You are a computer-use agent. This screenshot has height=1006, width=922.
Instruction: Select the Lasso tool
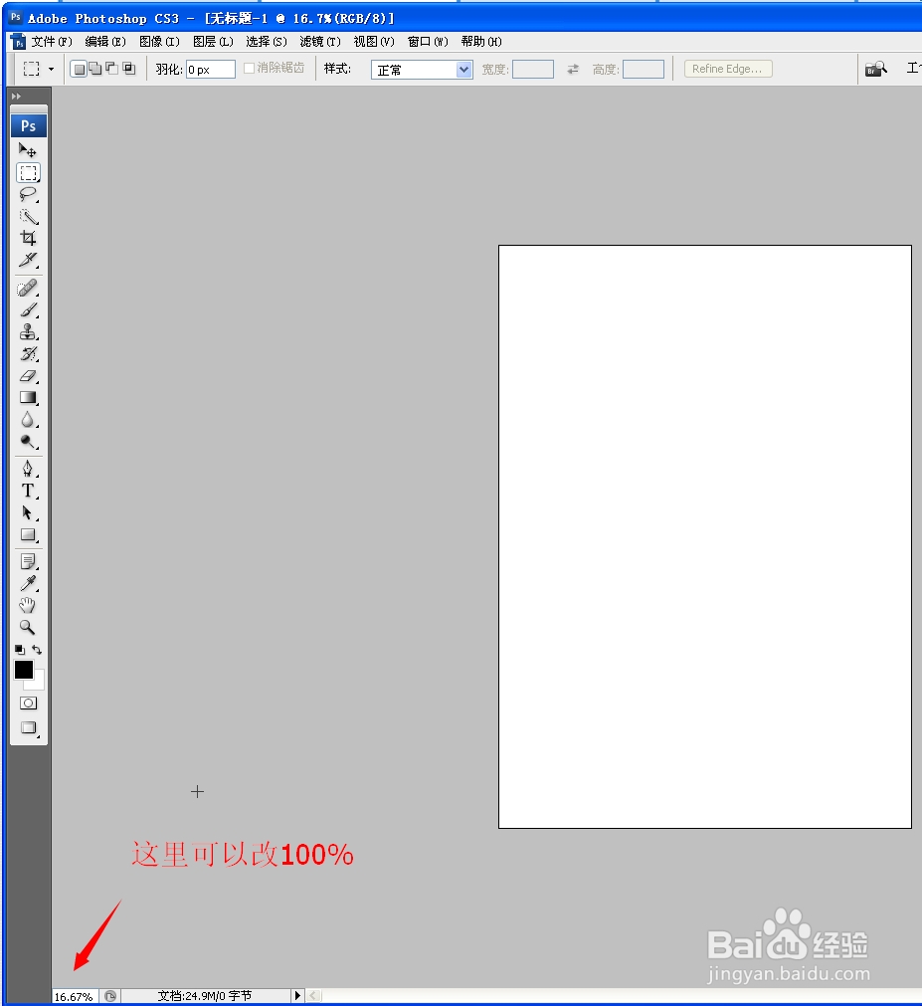[x=28, y=194]
